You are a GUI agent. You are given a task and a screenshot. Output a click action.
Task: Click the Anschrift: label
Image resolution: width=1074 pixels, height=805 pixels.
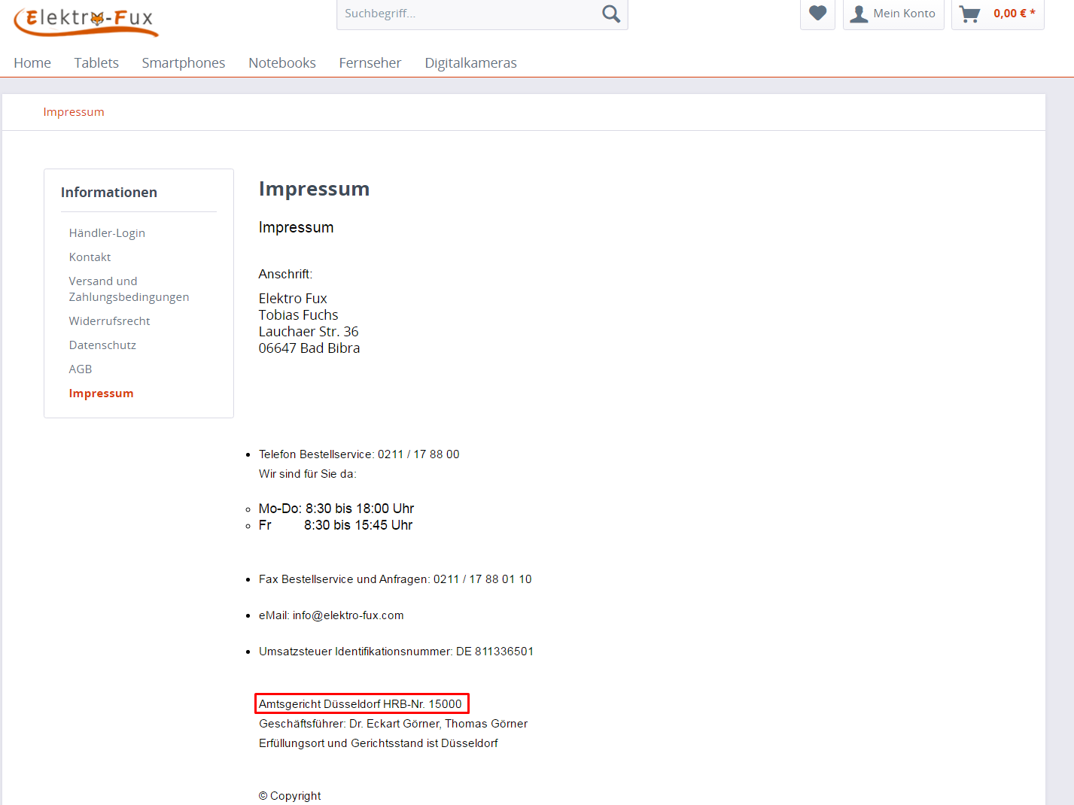coord(285,274)
